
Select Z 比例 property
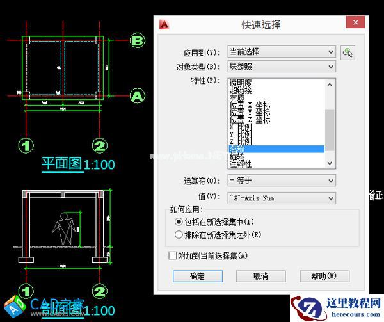276,141
